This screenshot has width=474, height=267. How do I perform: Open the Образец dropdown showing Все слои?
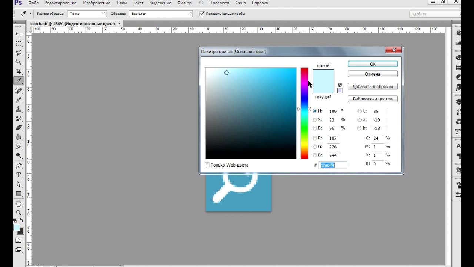click(161, 14)
